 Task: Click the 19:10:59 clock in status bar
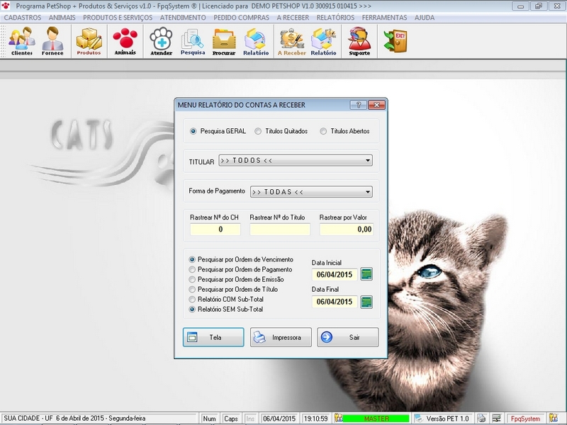coord(315,418)
